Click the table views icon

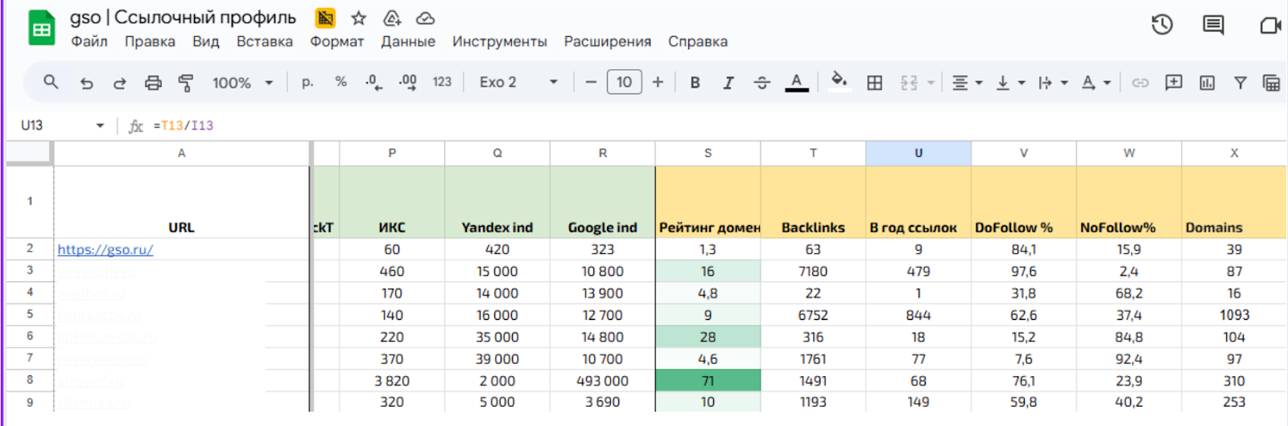[x=1272, y=83]
